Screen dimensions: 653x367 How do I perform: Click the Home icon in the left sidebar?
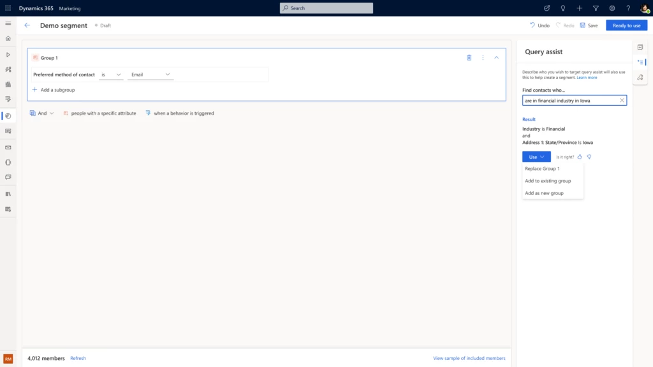pyautogui.click(x=8, y=38)
